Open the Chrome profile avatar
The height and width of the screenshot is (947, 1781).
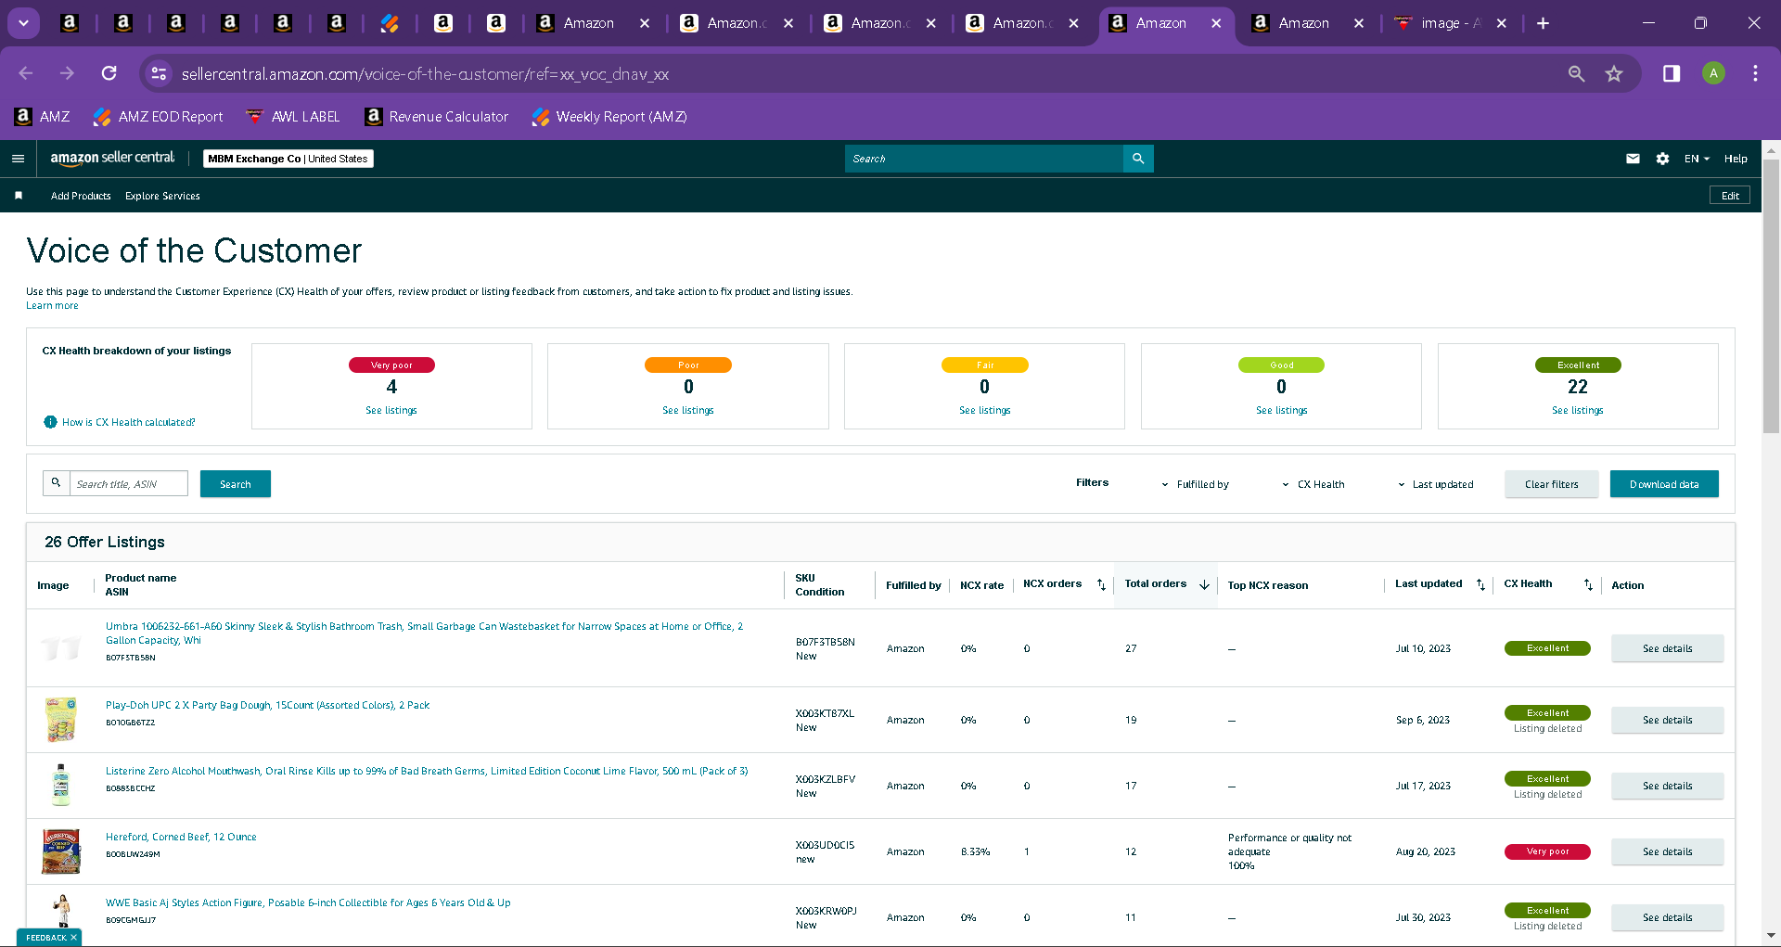pyautogui.click(x=1713, y=73)
